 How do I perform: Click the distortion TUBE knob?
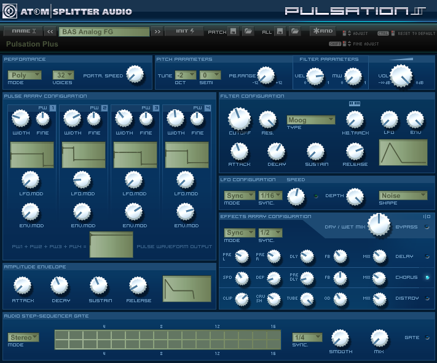pos(307,300)
